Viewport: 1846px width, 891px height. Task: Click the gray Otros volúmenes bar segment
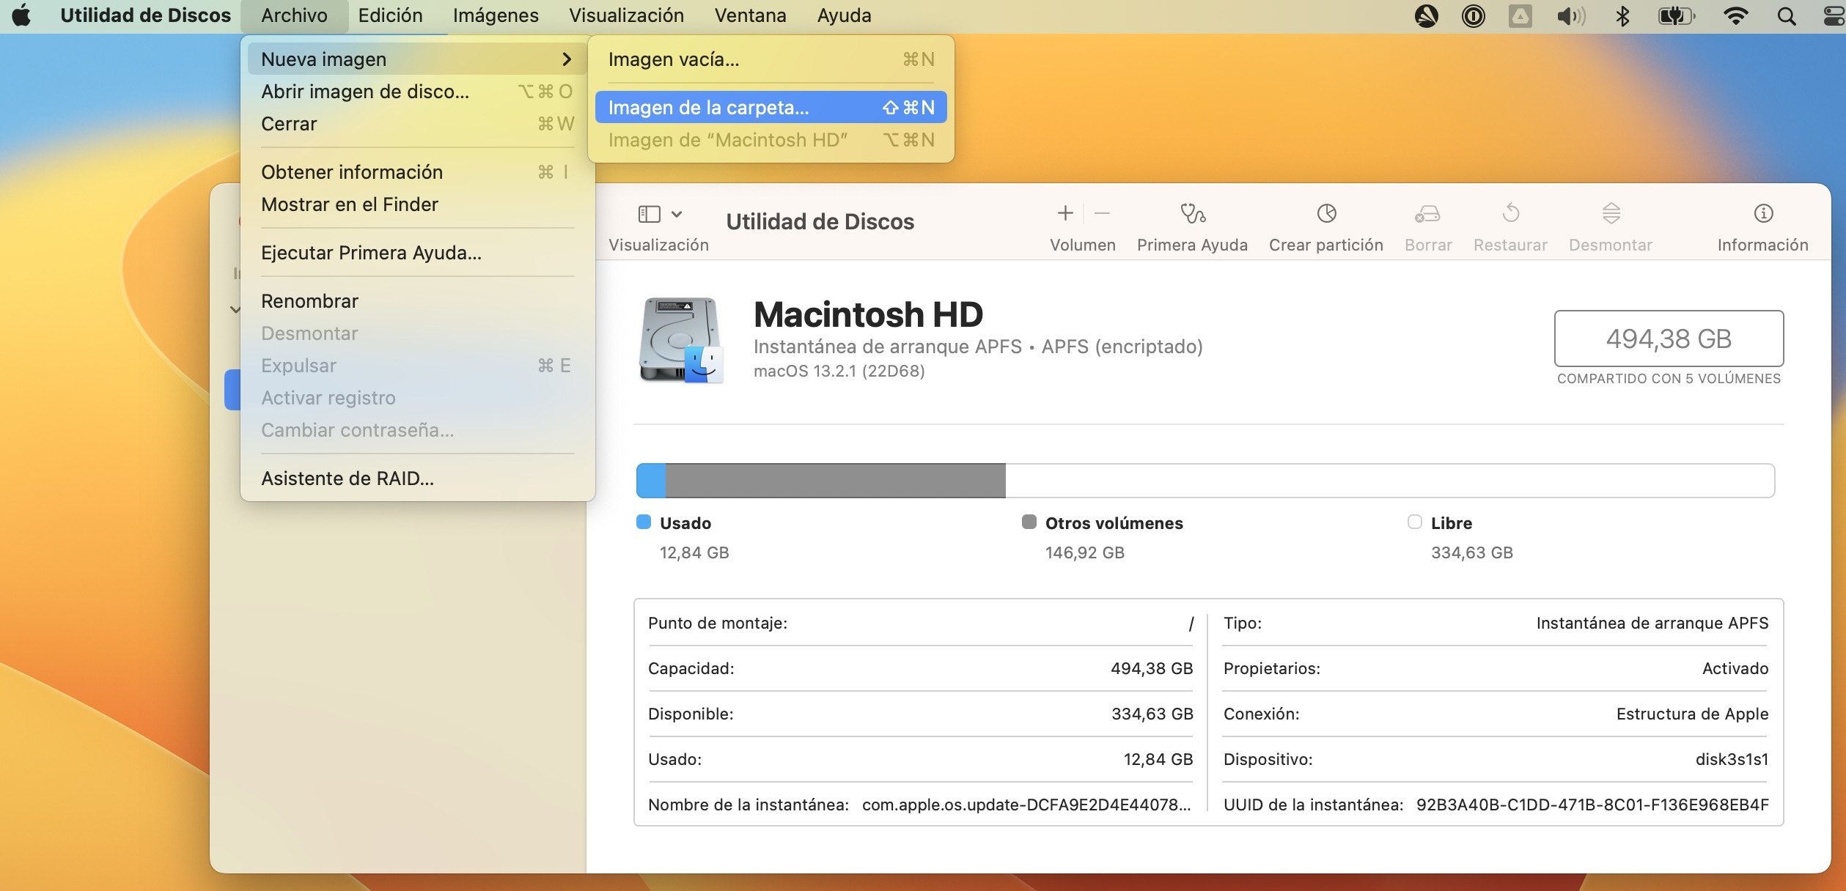pos(835,481)
